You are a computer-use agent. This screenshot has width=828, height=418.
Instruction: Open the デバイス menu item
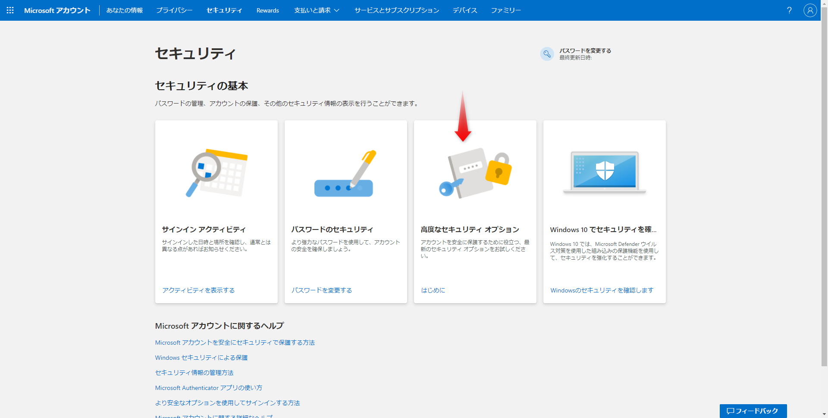point(465,10)
